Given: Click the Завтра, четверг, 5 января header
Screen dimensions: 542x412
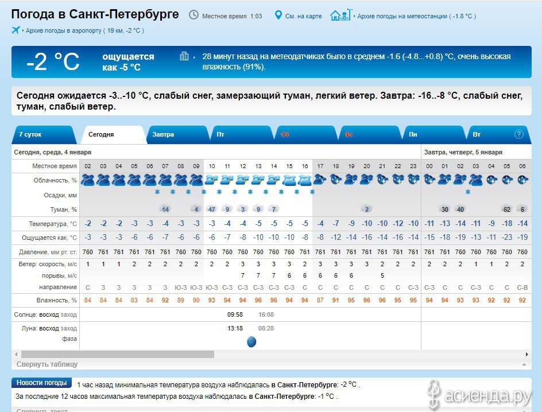Looking at the screenshot, I should (463, 152).
